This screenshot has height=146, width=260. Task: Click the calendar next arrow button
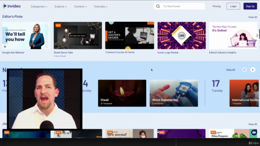coord(253,70)
